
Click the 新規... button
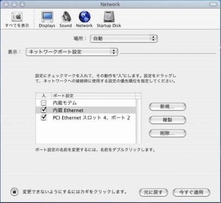[x=168, y=107]
